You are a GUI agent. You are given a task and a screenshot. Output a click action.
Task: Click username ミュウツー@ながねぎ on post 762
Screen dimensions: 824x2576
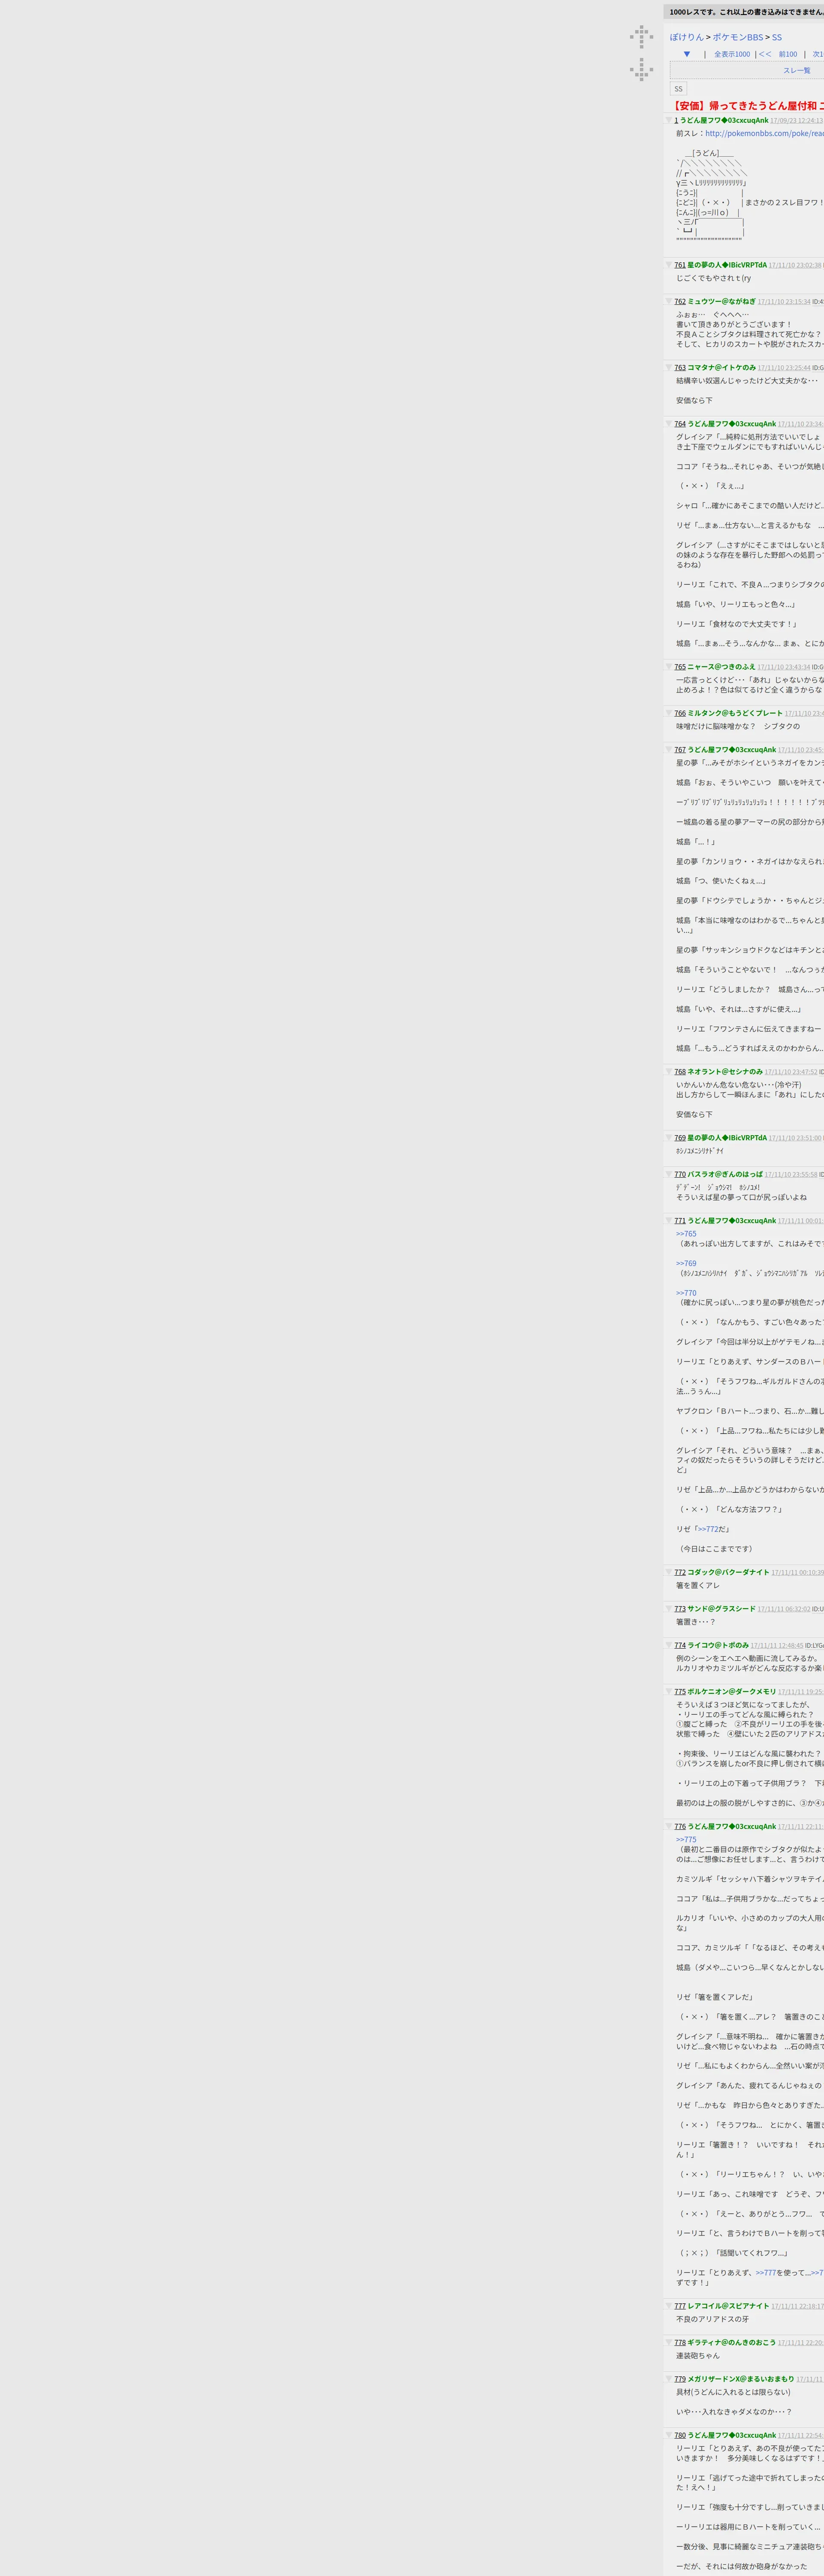(x=721, y=301)
